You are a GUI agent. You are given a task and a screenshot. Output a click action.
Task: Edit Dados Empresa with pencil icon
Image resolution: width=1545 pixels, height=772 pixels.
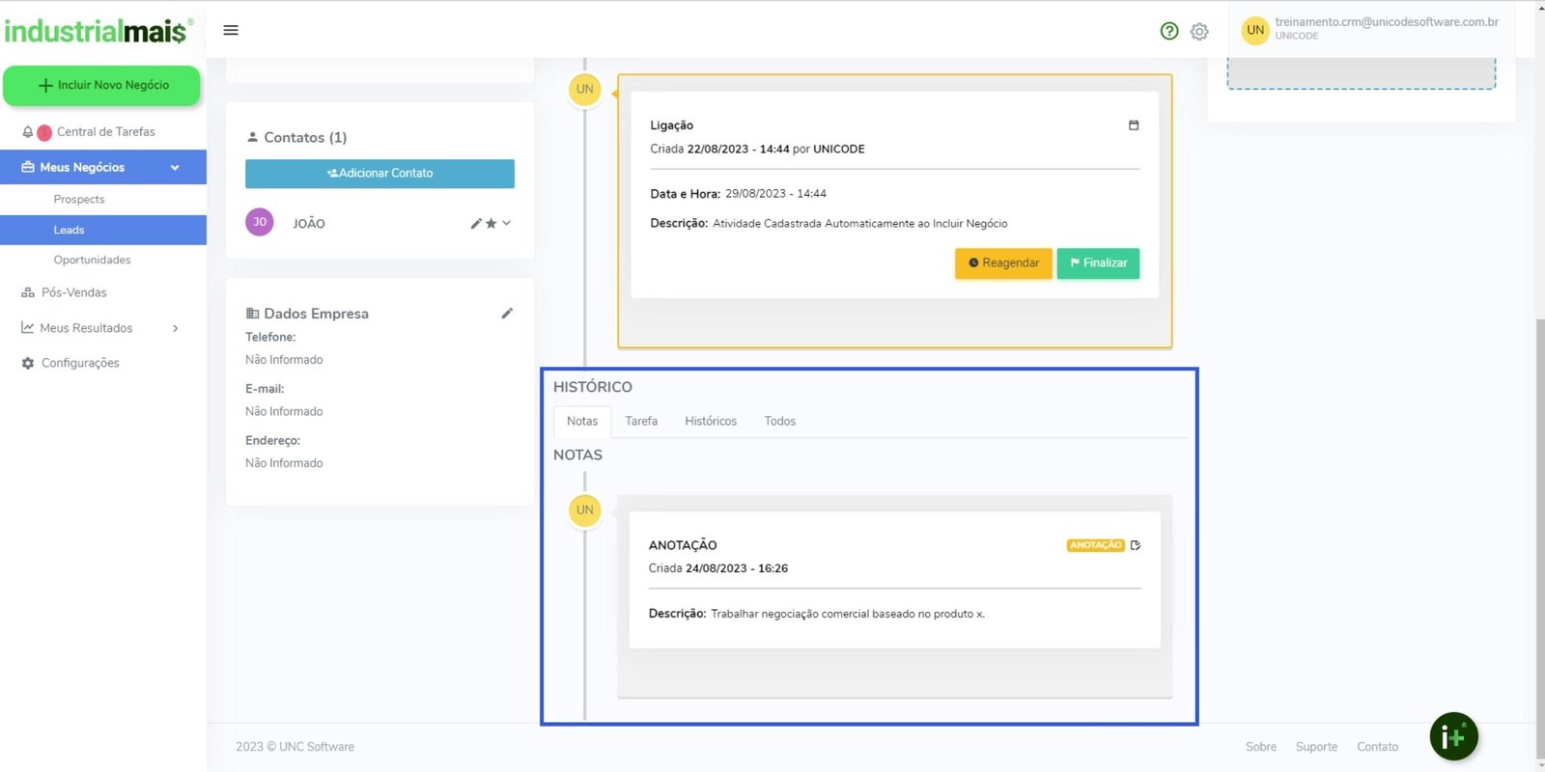pyautogui.click(x=507, y=314)
